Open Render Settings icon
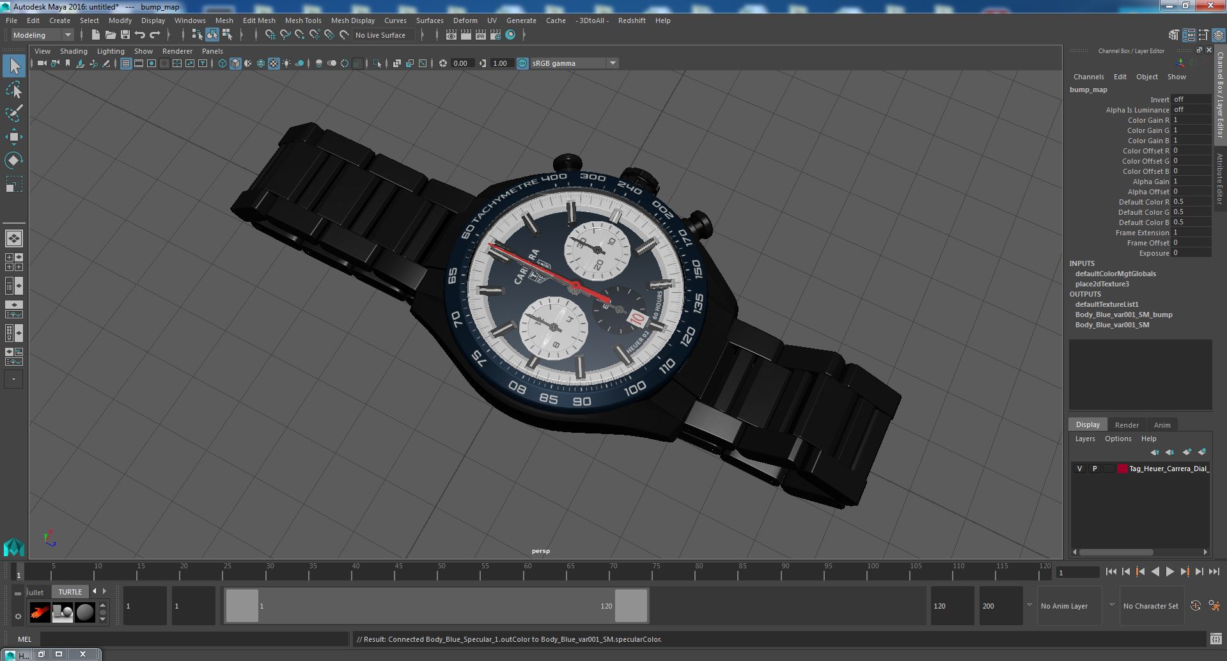Image resolution: width=1227 pixels, height=661 pixels. (496, 35)
